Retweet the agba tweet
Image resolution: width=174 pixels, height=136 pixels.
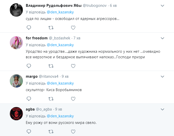tap(51, 131)
